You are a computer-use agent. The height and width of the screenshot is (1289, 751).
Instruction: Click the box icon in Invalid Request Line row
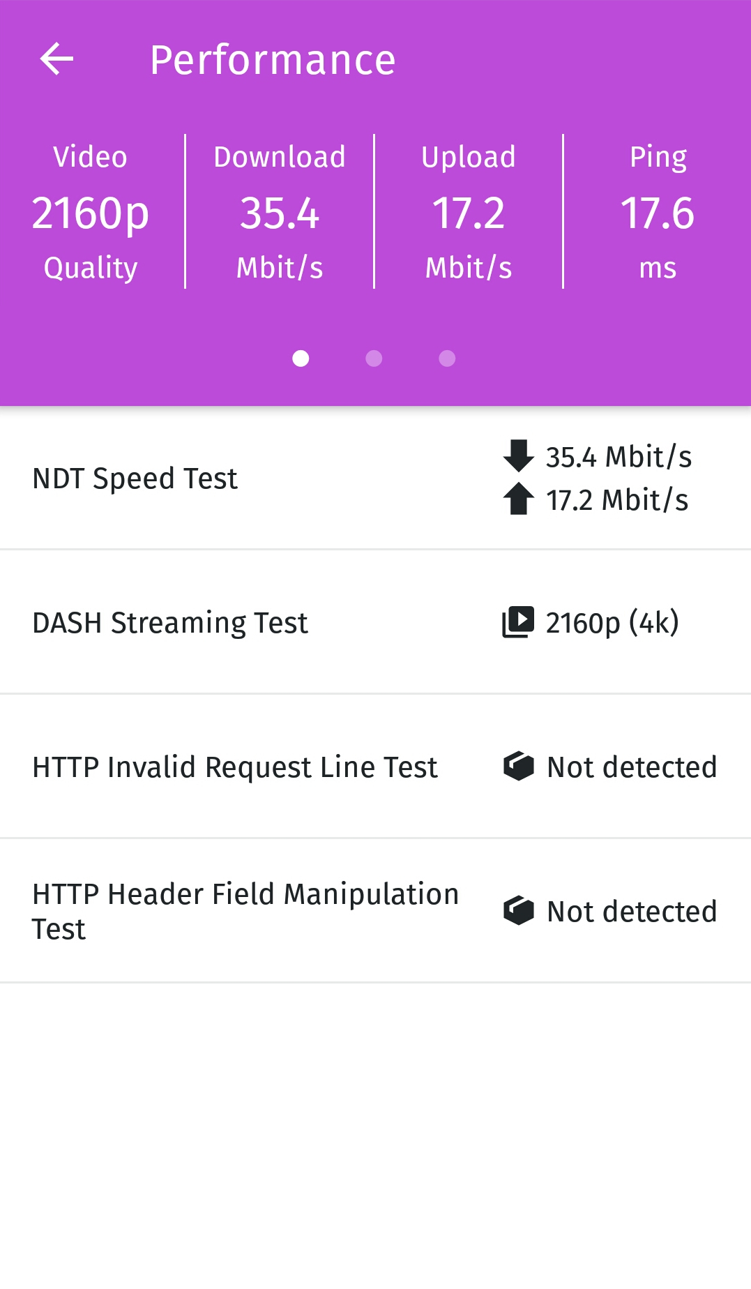(x=518, y=767)
